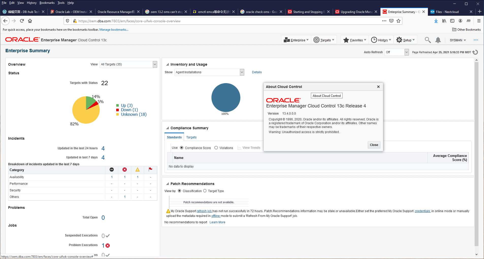Viewport: 484px width, 259px height.
Task: Click the fatal incidents column icon
Action: tap(112, 170)
